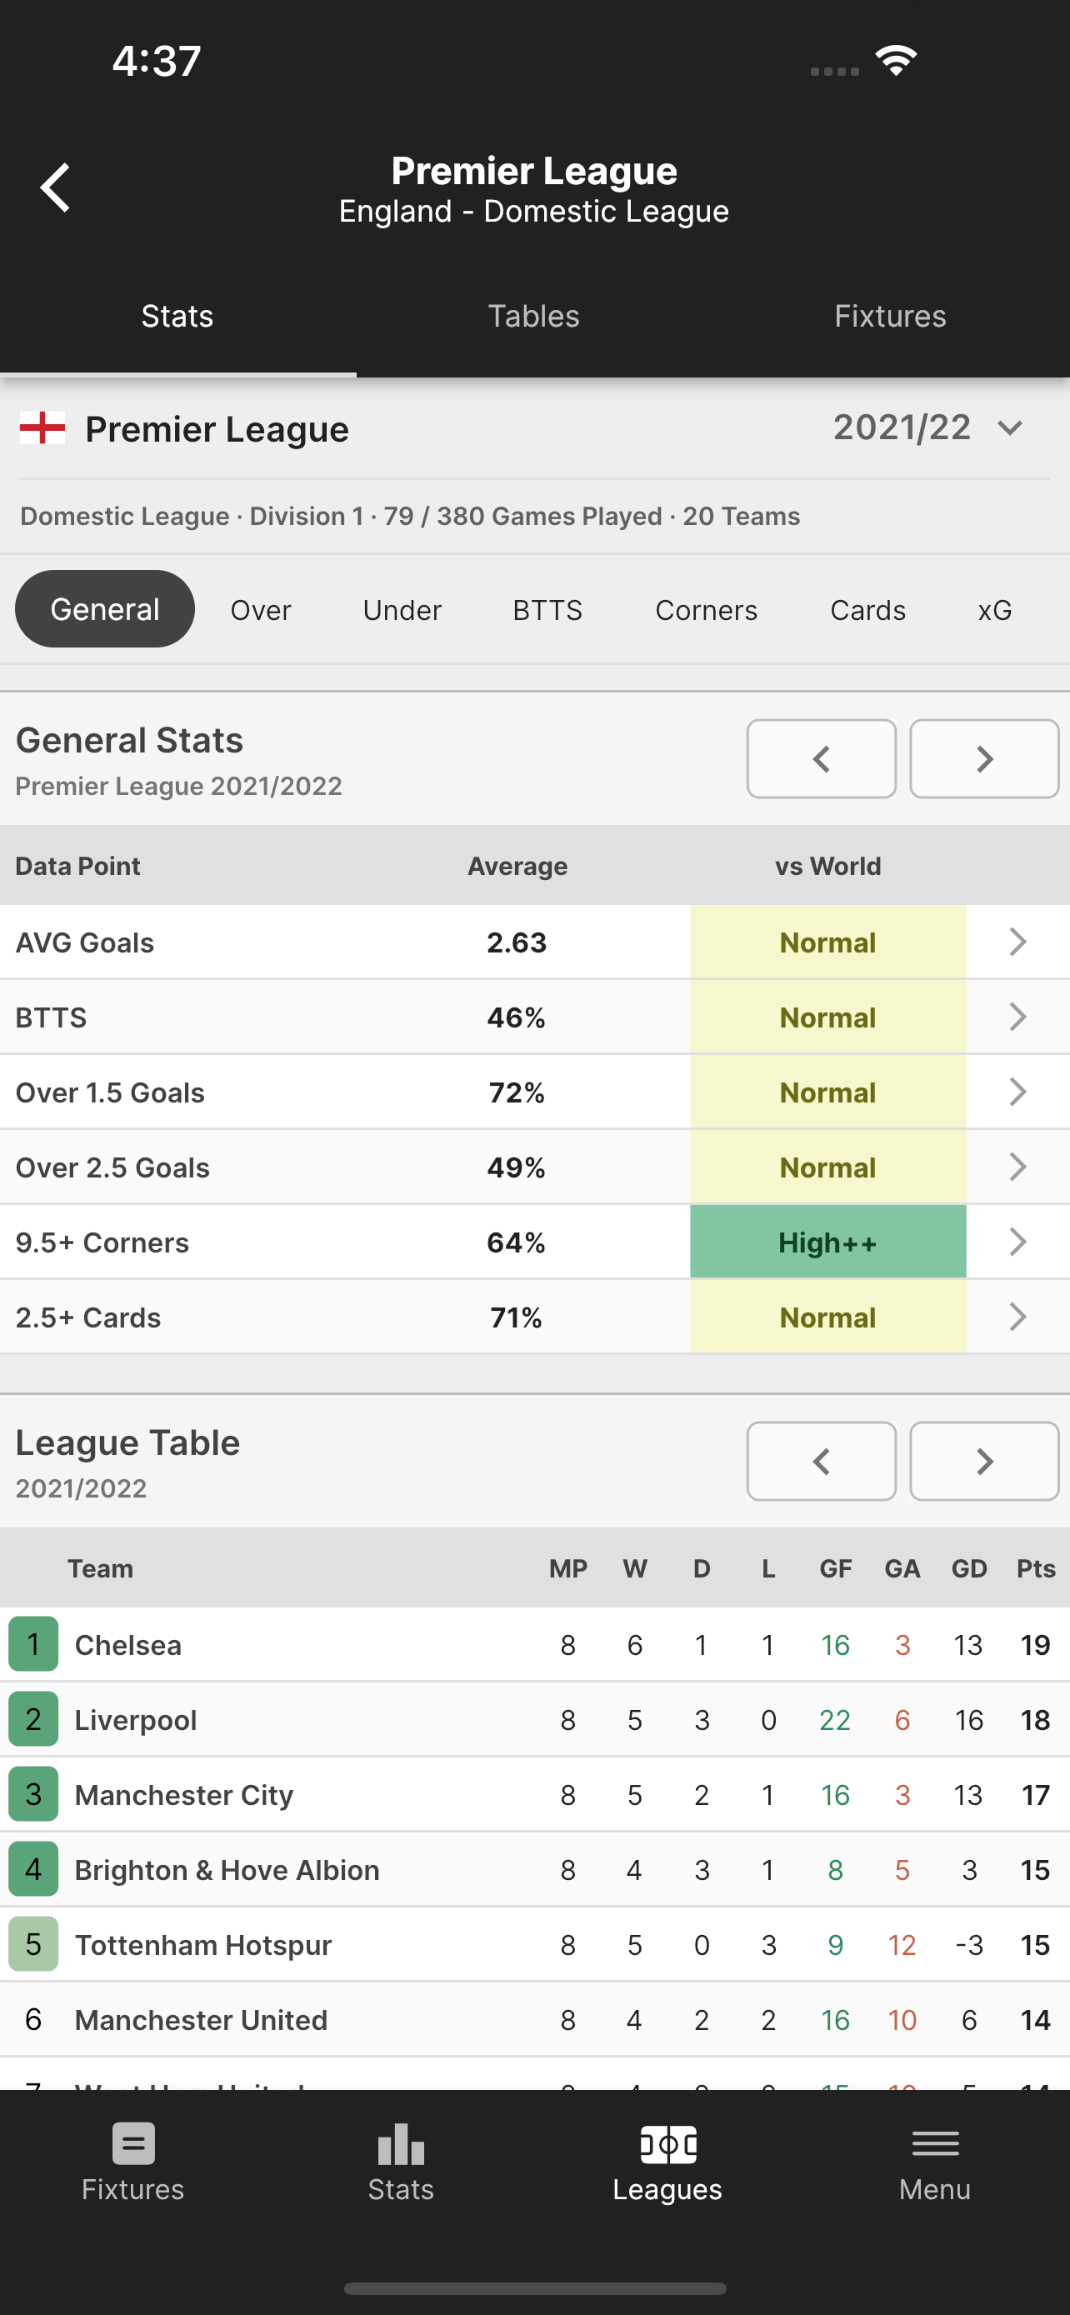Switch to the Tables tab
The image size is (1070, 2315).
[533, 317]
